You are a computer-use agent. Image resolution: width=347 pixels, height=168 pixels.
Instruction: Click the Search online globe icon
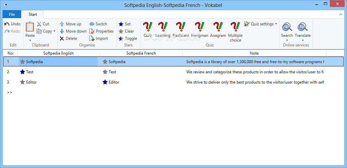[x=287, y=27]
